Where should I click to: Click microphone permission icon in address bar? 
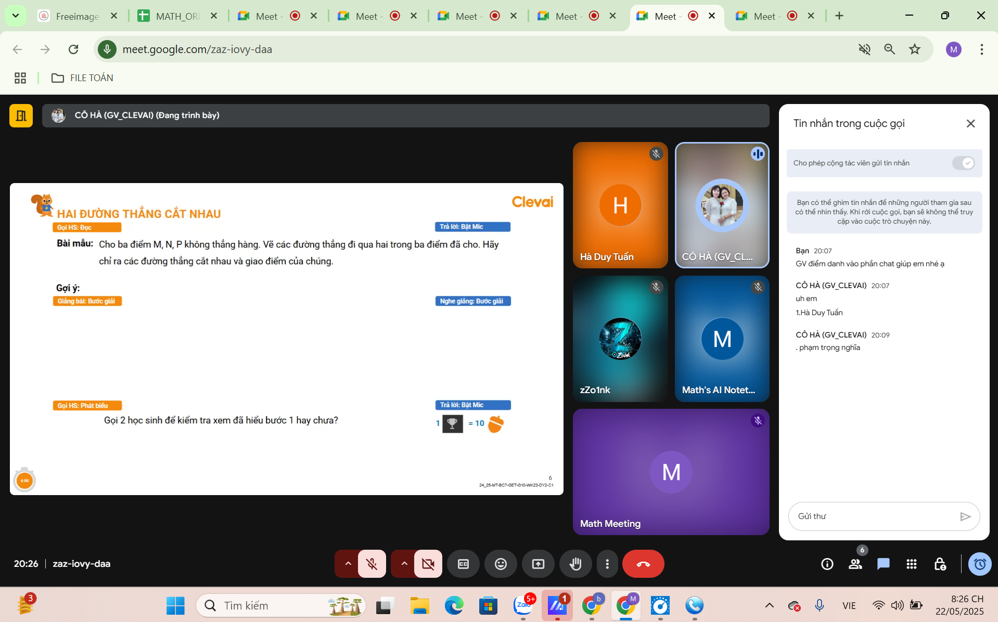[107, 49]
